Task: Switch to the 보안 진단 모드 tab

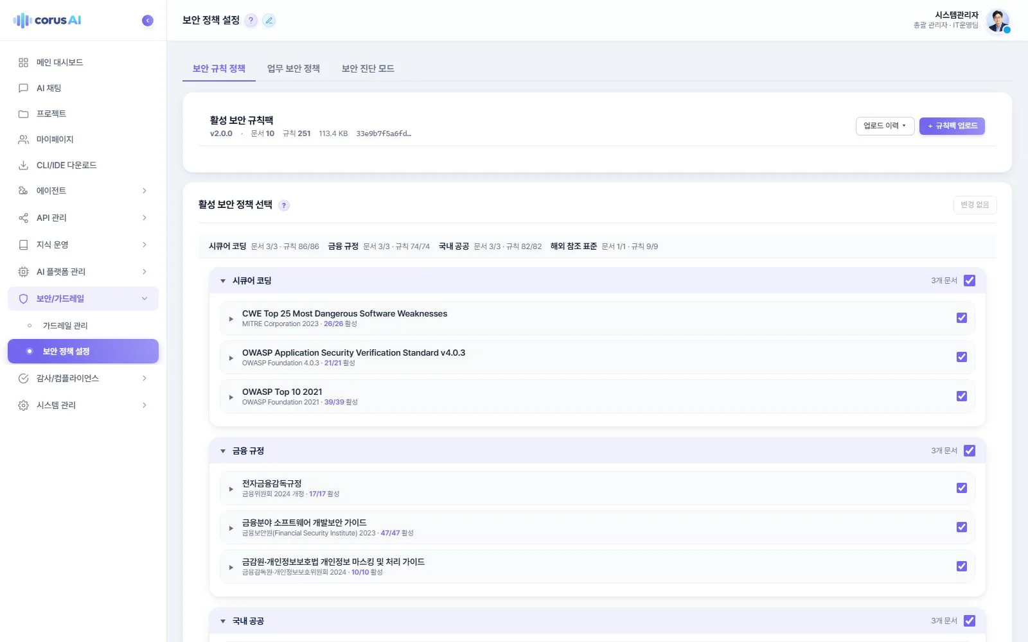Action: [x=368, y=69]
